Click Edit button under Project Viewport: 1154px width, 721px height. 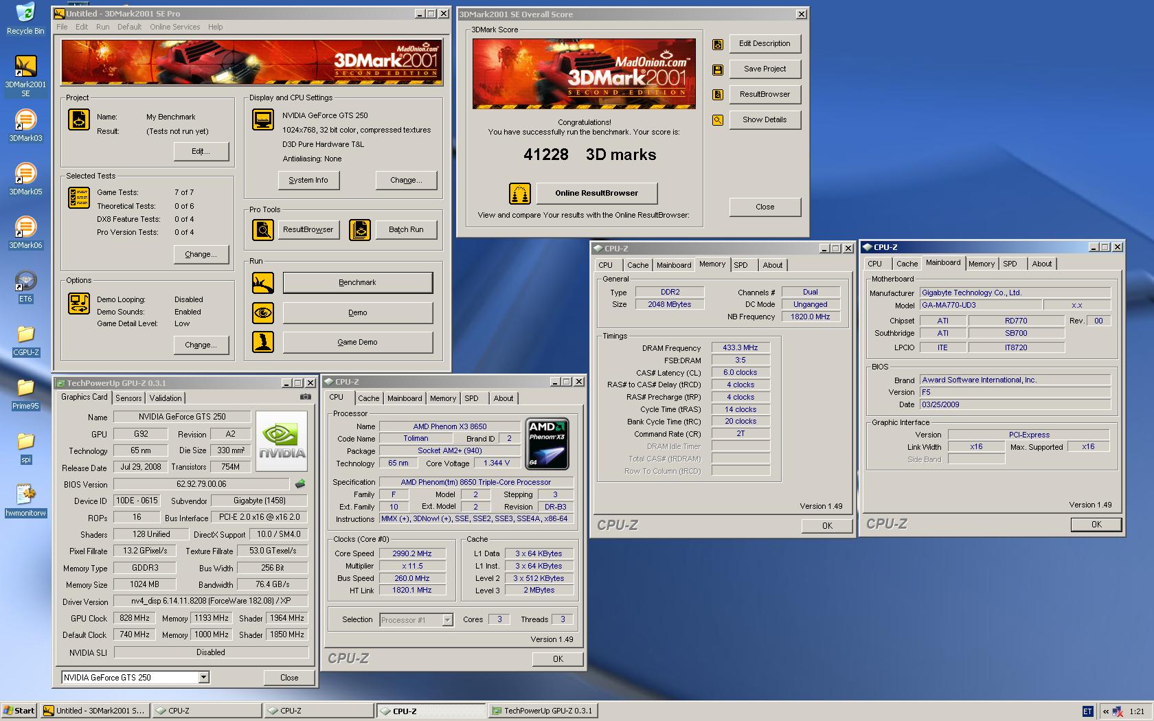click(201, 151)
